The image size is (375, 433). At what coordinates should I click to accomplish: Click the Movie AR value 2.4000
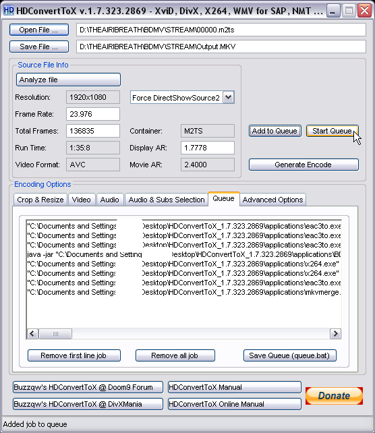click(x=207, y=165)
